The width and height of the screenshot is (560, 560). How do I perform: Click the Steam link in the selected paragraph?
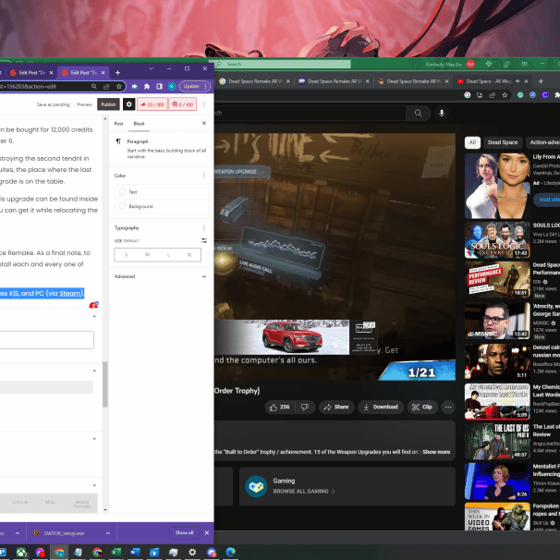(x=70, y=293)
